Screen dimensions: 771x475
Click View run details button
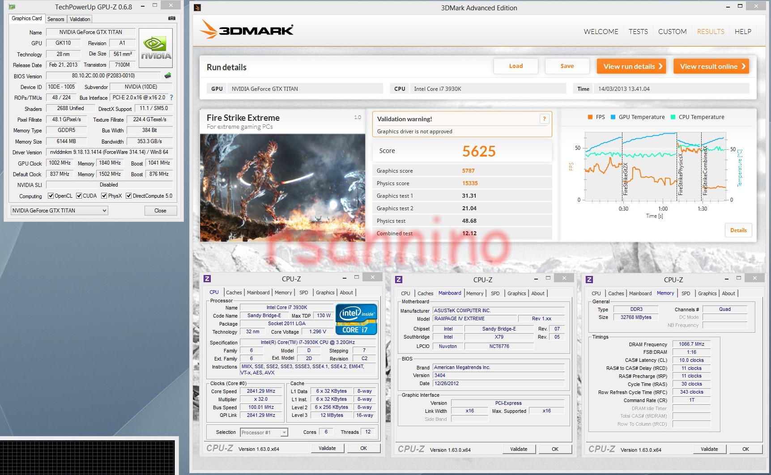pyautogui.click(x=631, y=66)
